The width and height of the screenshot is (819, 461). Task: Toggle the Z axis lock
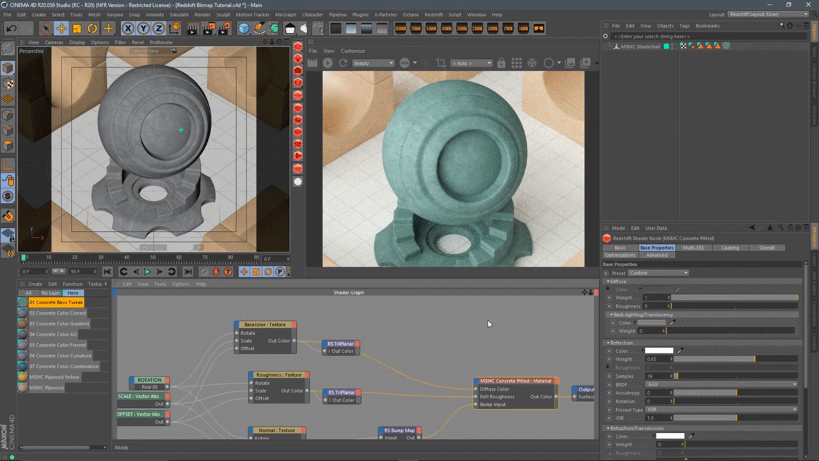[158, 28]
